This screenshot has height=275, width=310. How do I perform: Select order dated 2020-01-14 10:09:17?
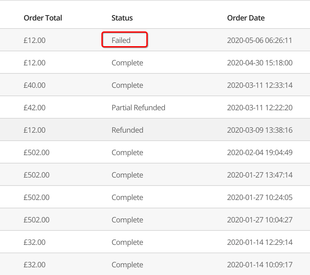260,265
